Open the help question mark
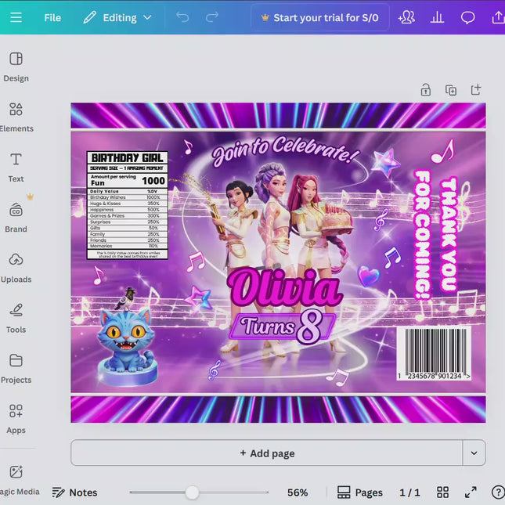Image resolution: width=505 pixels, height=505 pixels. coord(498,492)
